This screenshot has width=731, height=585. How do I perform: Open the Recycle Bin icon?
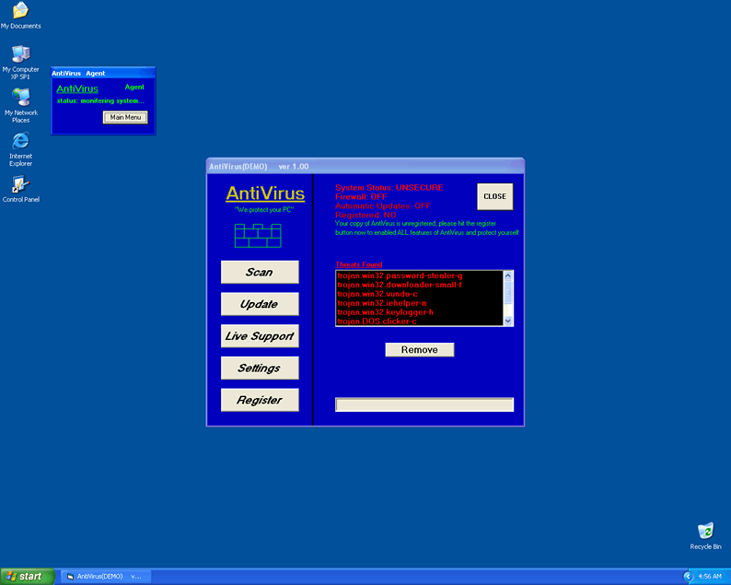click(x=705, y=532)
